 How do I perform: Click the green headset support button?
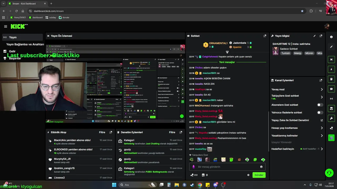point(329,173)
